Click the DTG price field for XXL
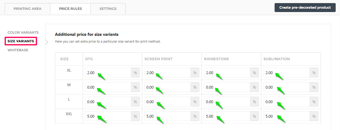Screen dimensions: 340x130 (x=108, y=116)
